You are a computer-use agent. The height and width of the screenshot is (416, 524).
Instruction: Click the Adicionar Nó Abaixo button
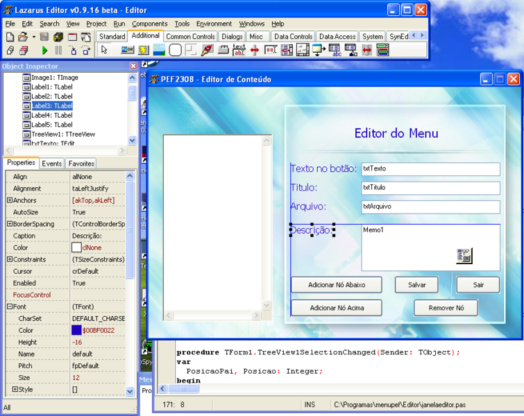coord(337,285)
